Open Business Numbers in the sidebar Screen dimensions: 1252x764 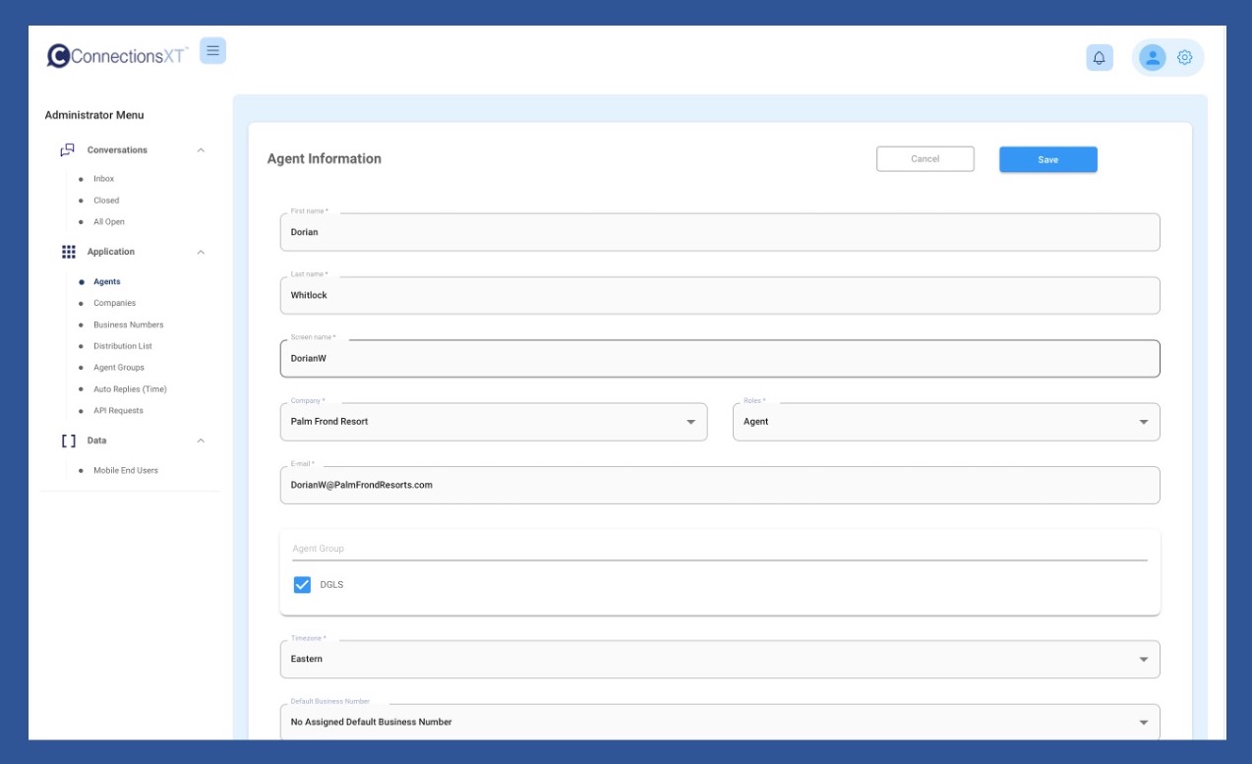pos(128,324)
